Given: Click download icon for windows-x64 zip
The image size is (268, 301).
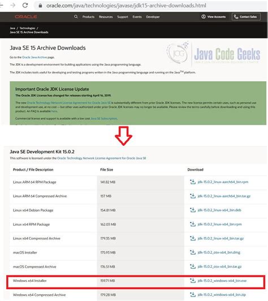Looking at the screenshot, I should 193,294.
